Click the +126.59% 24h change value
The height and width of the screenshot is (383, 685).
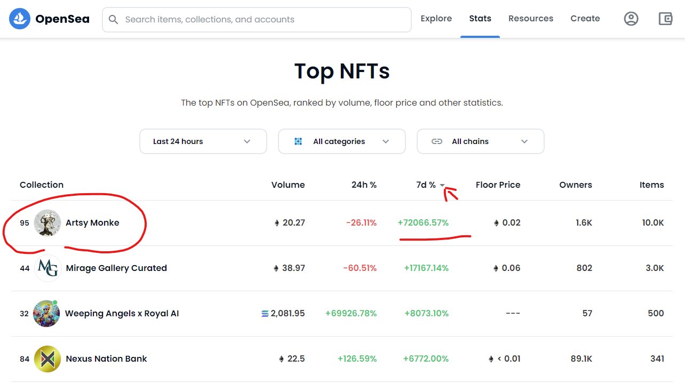[357, 359]
